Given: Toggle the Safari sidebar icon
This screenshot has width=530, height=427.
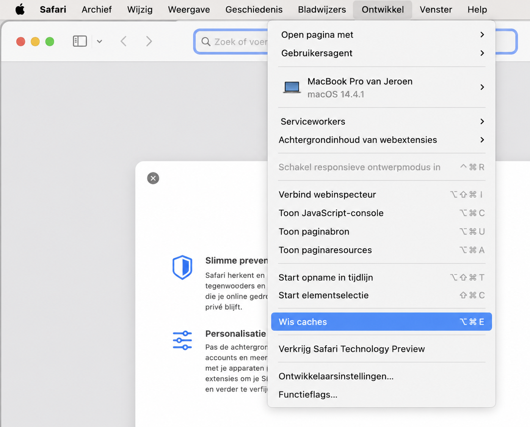Looking at the screenshot, I should (x=80, y=41).
